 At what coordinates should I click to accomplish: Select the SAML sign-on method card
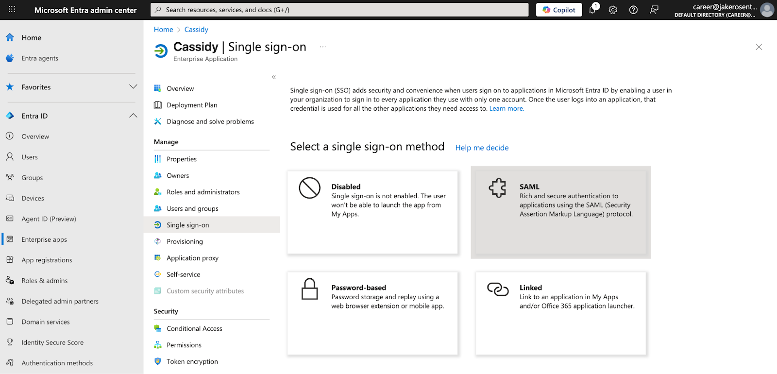[x=561, y=212]
